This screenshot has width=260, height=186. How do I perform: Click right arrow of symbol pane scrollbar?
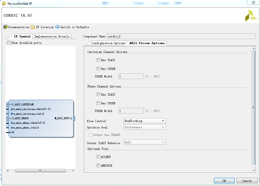pos(73,171)
